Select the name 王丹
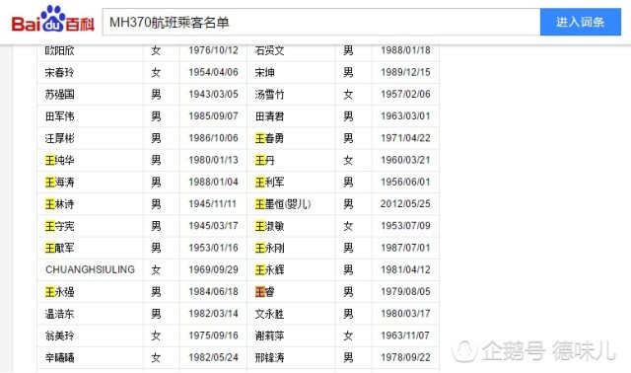631x373 pixels. pyautogui.click(x=265, y=160)
